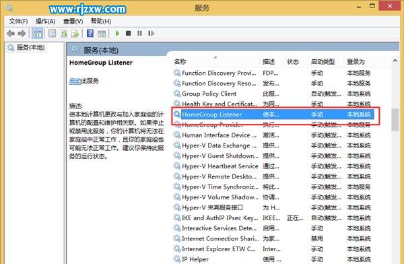Screen dimensions: 404x264
Task: Maximize the 服务 window
Action: click(372, 6)
